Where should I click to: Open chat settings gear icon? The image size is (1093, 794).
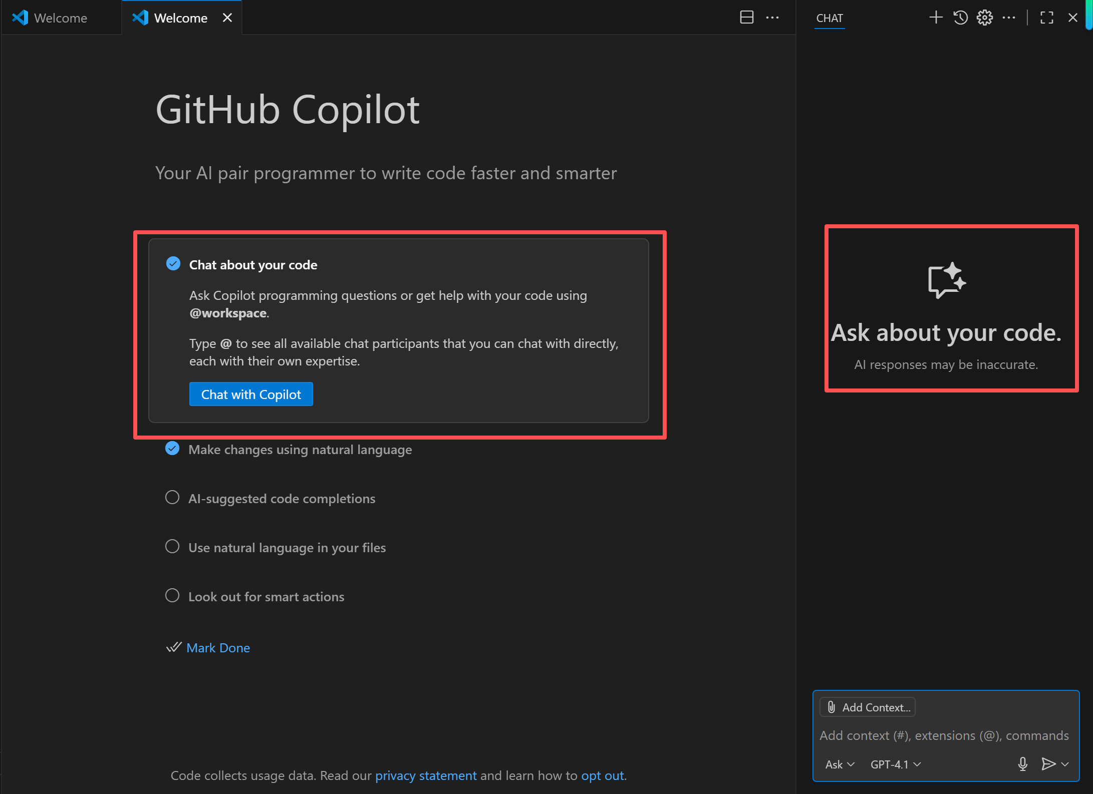(984, 18)
